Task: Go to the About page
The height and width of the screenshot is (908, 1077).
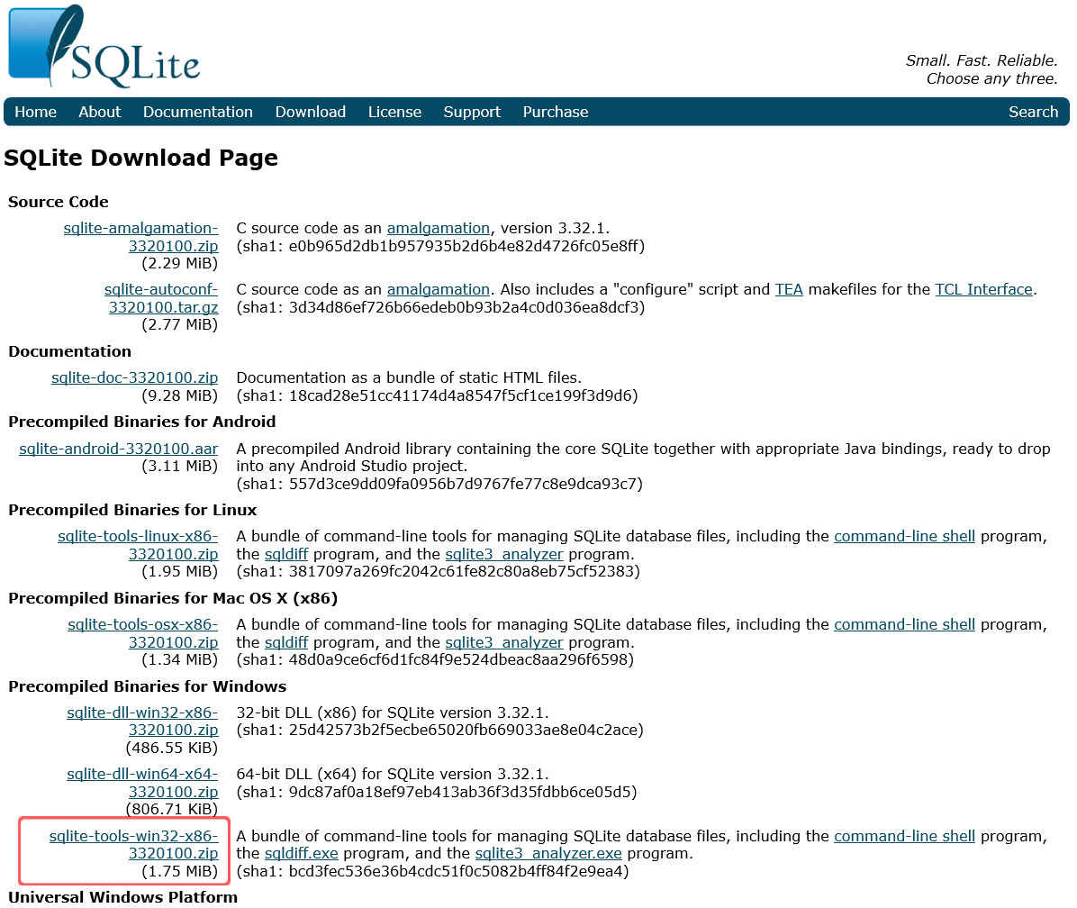Action: point(100,112)
